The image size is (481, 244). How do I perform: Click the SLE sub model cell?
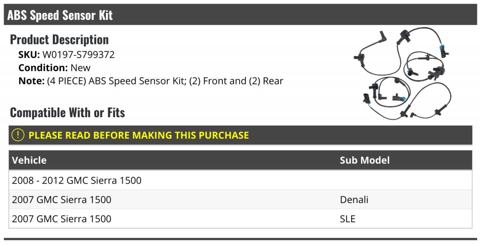coord(348,219)
